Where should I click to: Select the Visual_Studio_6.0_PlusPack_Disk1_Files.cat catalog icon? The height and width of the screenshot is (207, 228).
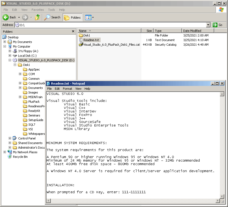pos(81,44)
